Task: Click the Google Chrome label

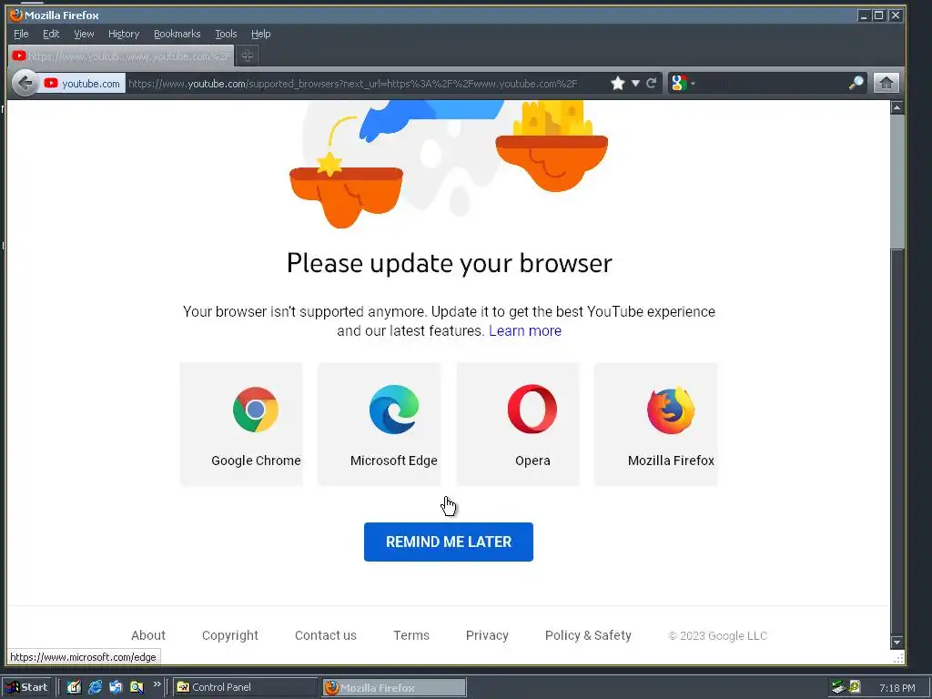Action: pyautogui.click(x=256, y=461)
